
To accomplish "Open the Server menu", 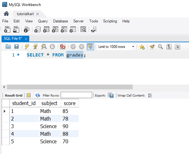I will 78,21.
